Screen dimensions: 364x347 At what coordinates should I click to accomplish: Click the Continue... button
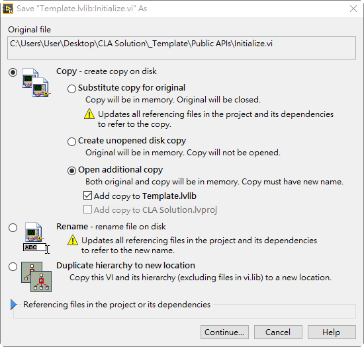(x=224, y=332)
